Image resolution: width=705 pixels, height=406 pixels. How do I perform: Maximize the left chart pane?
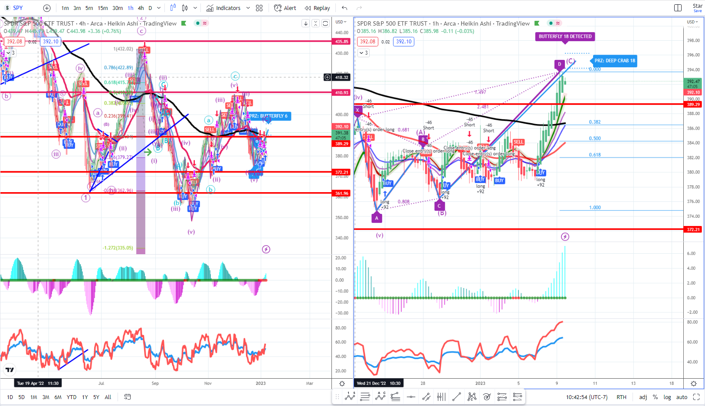(325, 23)
